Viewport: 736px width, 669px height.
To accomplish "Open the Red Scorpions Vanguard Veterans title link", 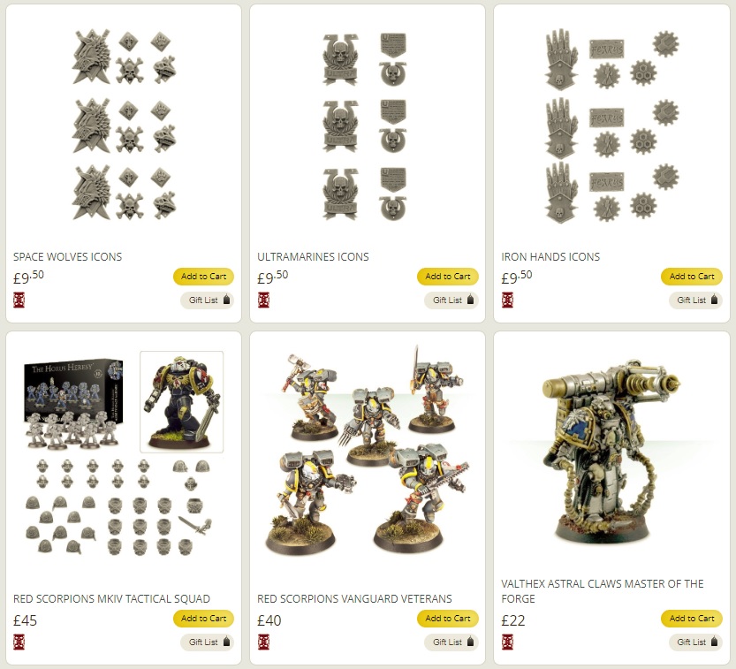I will (x=354, y=598).
